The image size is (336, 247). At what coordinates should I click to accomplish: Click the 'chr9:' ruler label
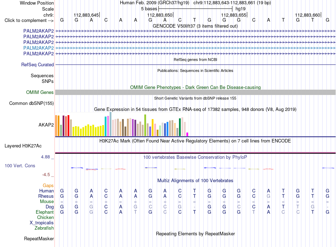point(48,15)
